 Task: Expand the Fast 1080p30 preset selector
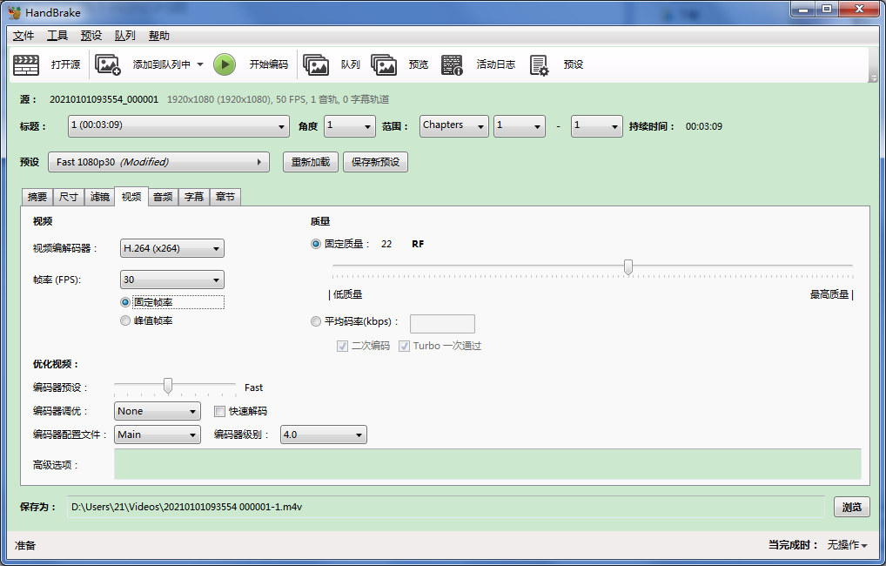(158, 162)
